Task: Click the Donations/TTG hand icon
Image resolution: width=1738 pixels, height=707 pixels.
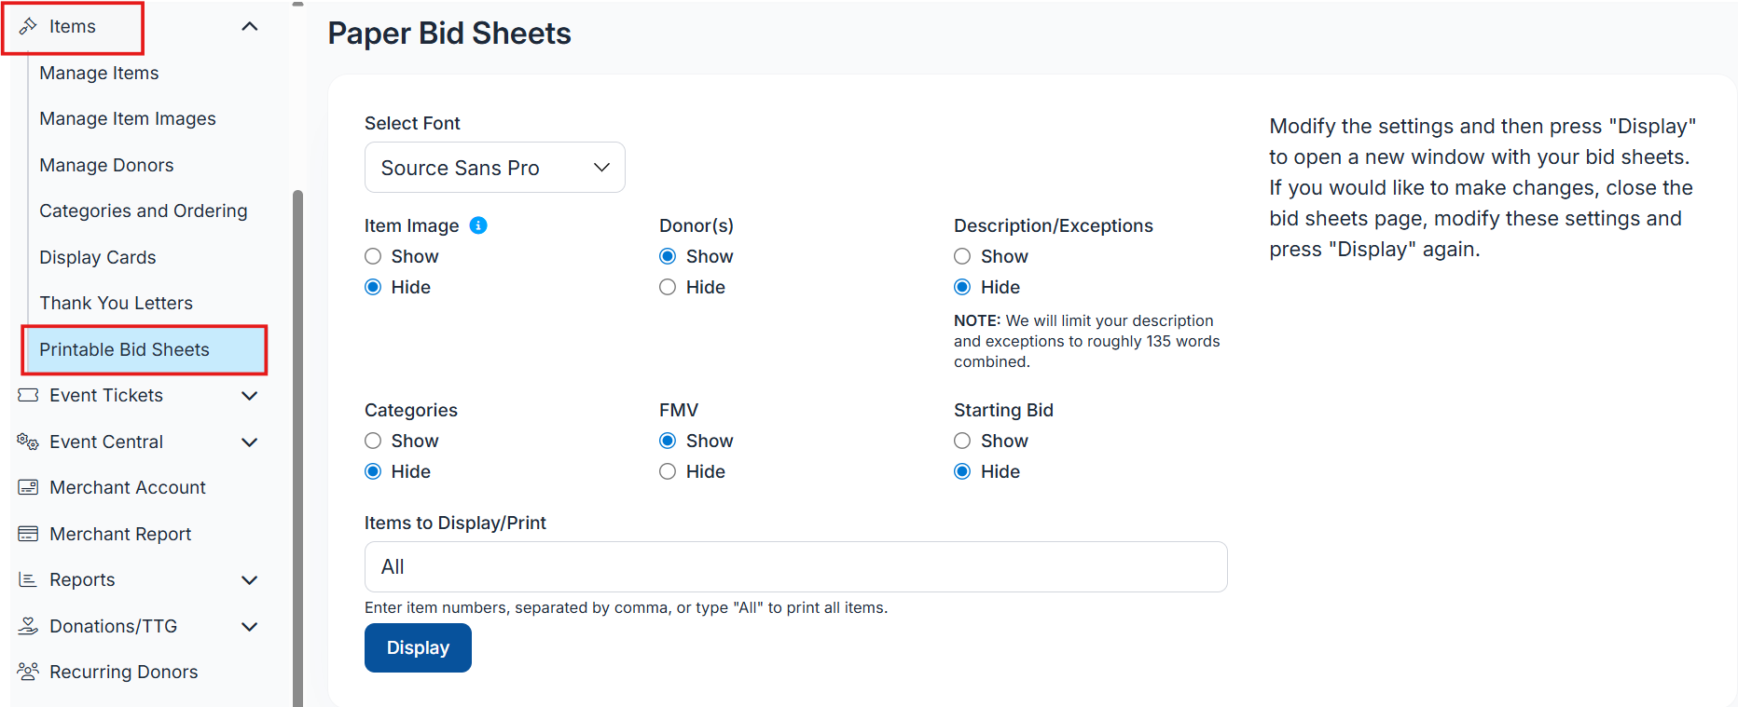Action: [x=29, y=626]
